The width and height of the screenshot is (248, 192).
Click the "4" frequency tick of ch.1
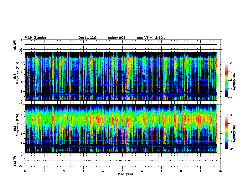tap(22, 82)
